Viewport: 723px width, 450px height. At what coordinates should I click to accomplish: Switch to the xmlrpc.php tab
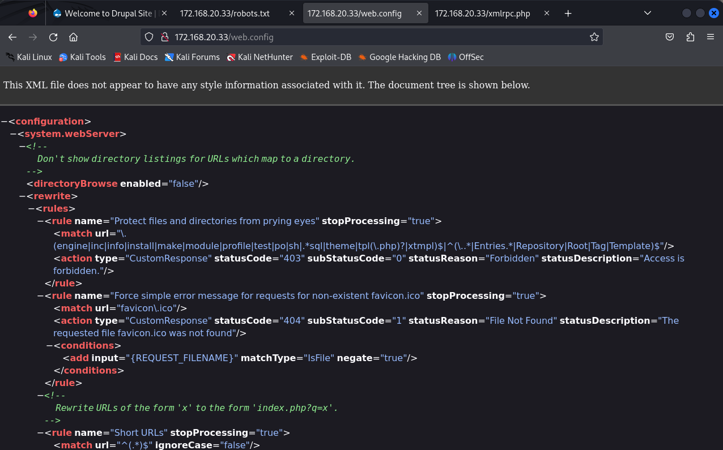pos(493,13)
